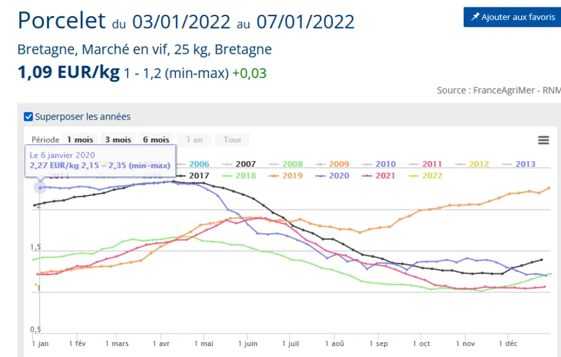Screen dimensions: 561x357
Task: Select the 1 mois period
Action: pyautogui.click(x=80, y=140)
